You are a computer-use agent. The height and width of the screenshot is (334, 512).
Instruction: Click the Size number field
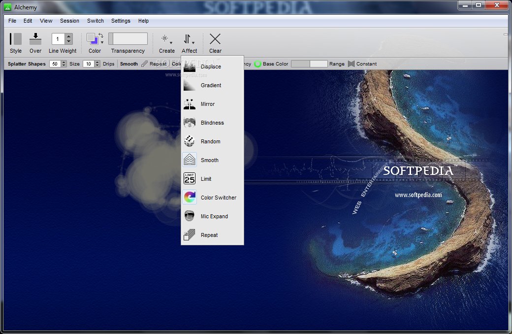tap(89, 64)
